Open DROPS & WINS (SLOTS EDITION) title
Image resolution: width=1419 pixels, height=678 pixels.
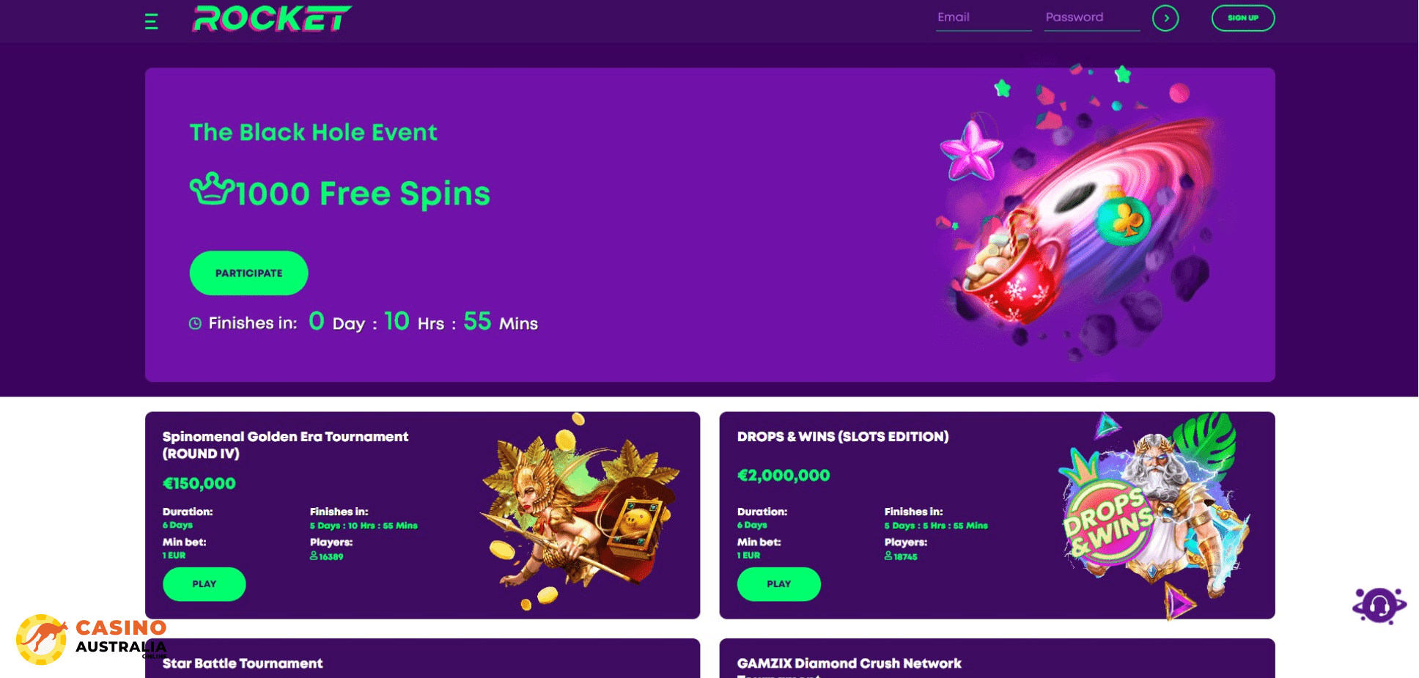tap(843, 437)
